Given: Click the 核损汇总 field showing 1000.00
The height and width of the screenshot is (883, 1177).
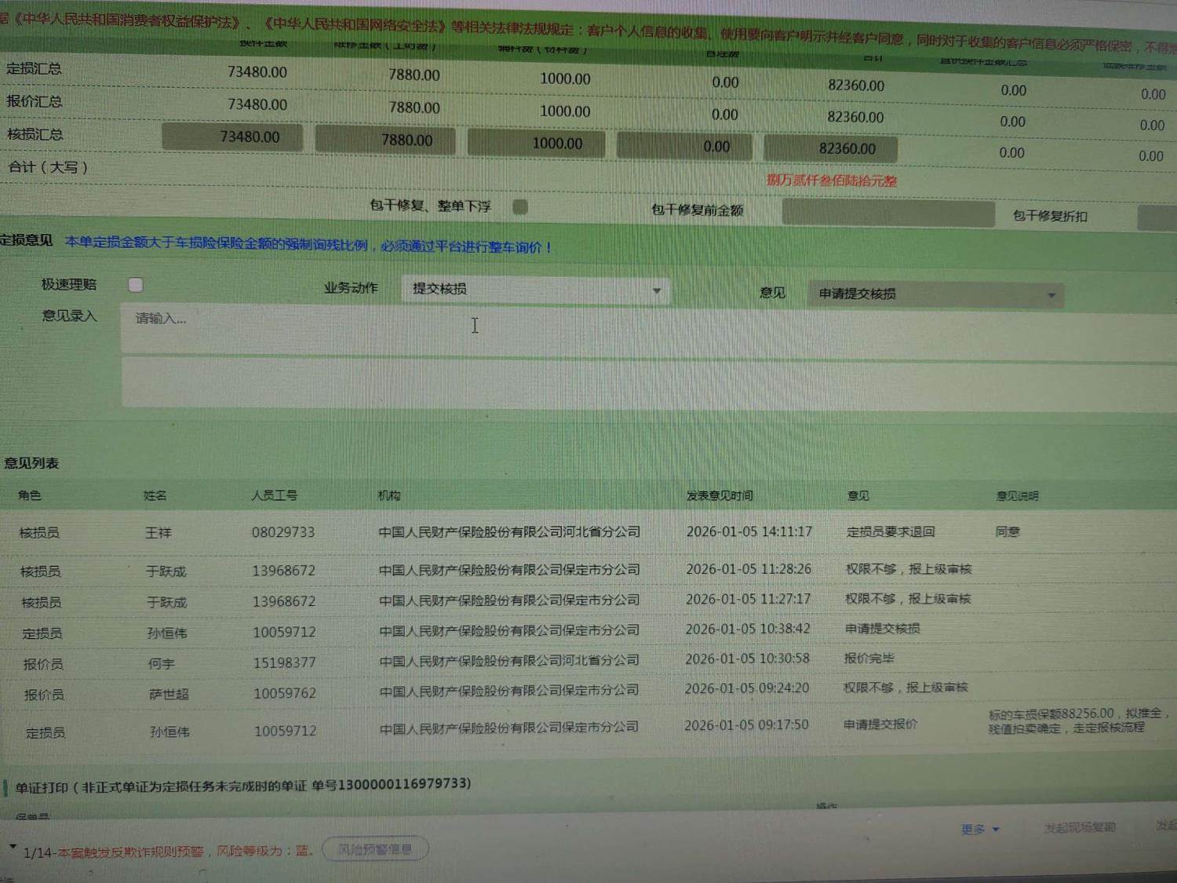Looking at the screenshot, I should pos(537,144).
